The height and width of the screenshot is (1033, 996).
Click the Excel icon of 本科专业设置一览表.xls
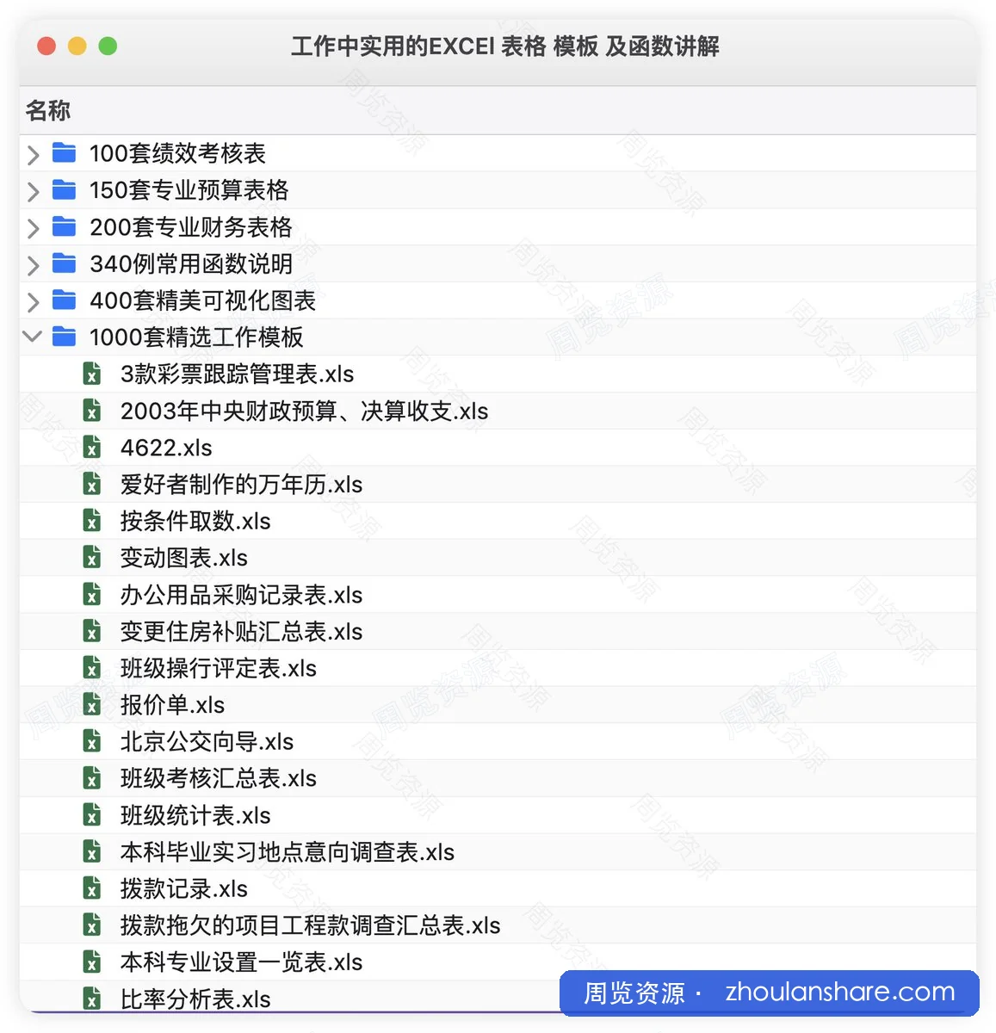pyautogui.click(x=91, y=962)
